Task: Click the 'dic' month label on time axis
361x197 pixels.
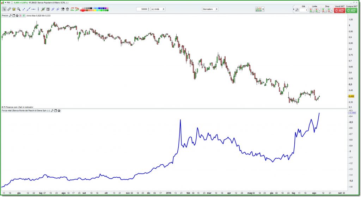Action: click(148, 193)
